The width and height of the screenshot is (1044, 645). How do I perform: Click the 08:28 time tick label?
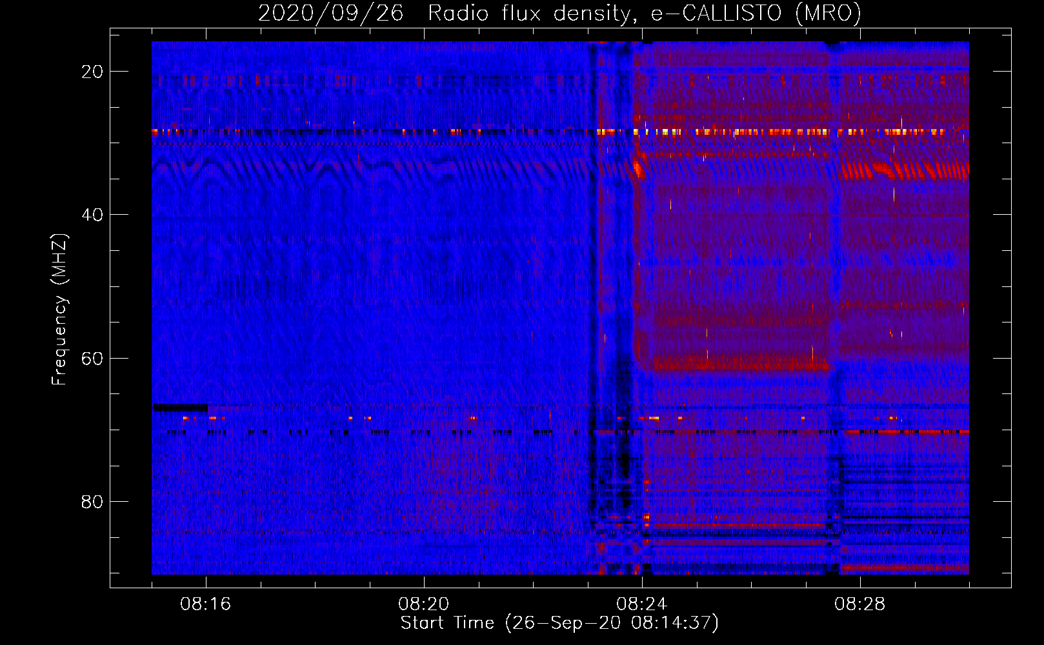[x=860, y=604]
